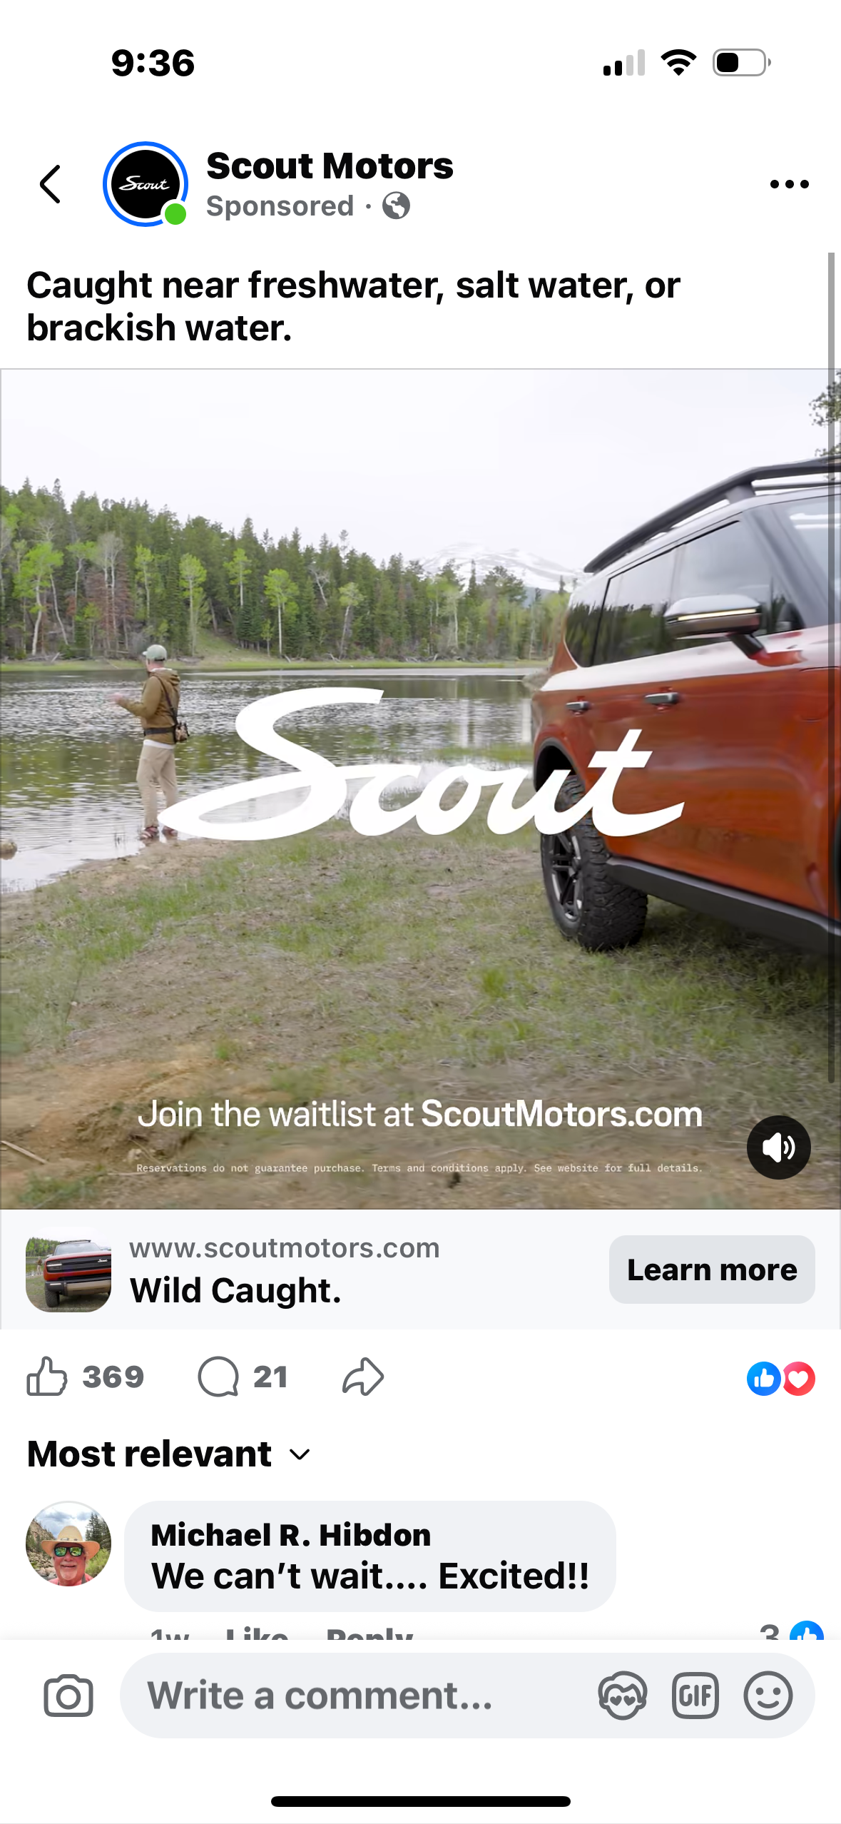Image resolution: width=841 pixels, height=1824 pixels.
Task: Open the avatar sticker picker icon
Action: 622,1696
